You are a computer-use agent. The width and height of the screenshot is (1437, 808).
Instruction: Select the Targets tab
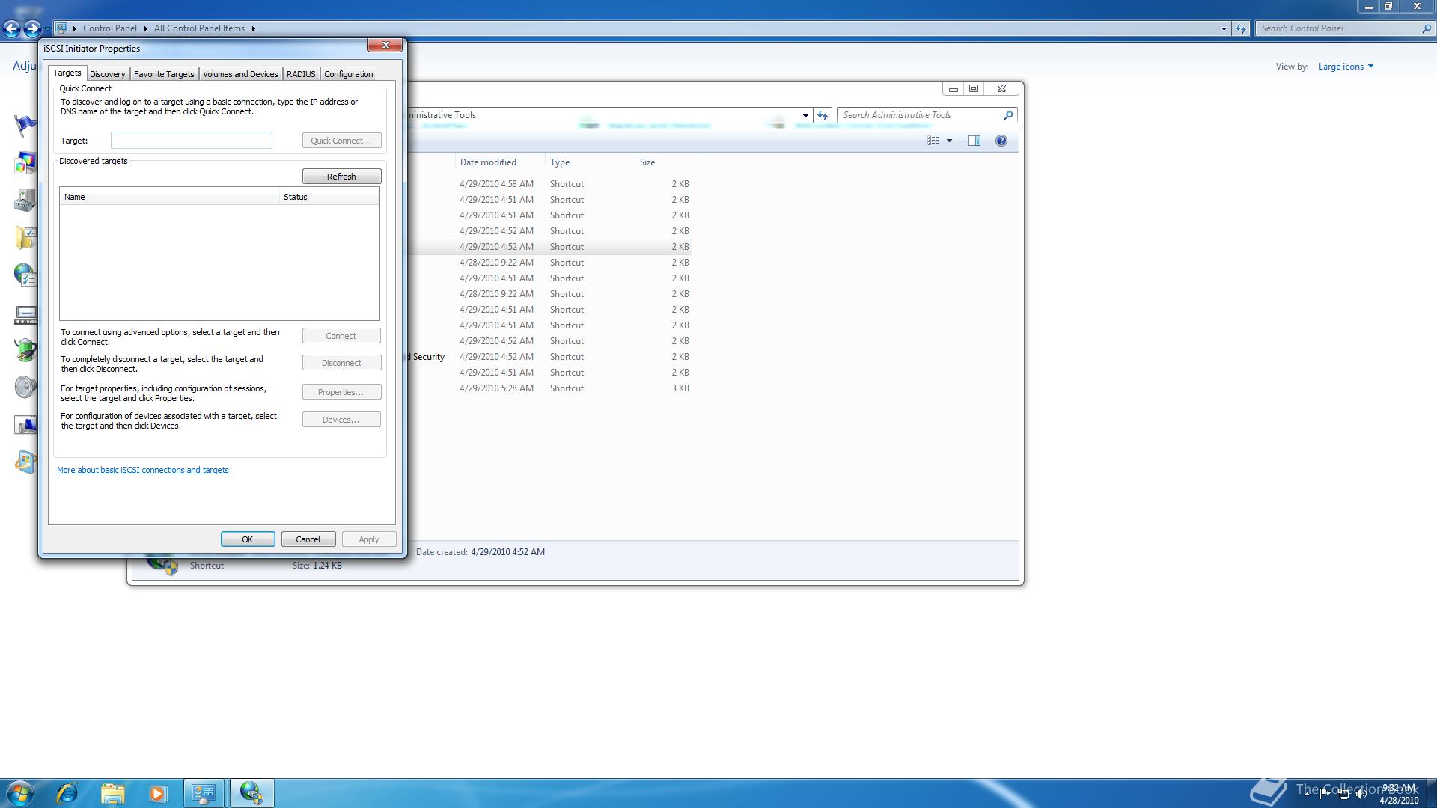(67, 73)
